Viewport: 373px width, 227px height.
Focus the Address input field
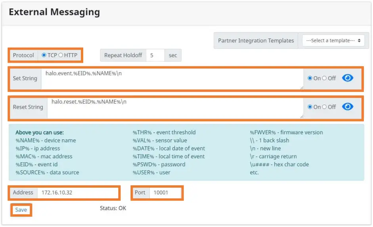pos(78,193)
